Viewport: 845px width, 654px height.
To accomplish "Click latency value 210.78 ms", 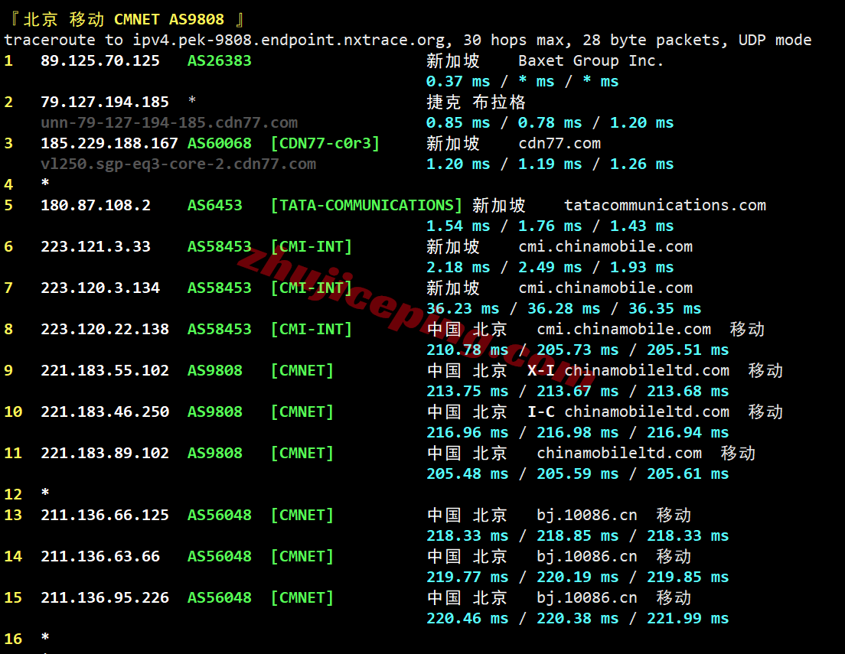I will click(467, 350).
